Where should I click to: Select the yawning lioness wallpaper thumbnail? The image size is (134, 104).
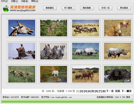click(x=118, y=28)
